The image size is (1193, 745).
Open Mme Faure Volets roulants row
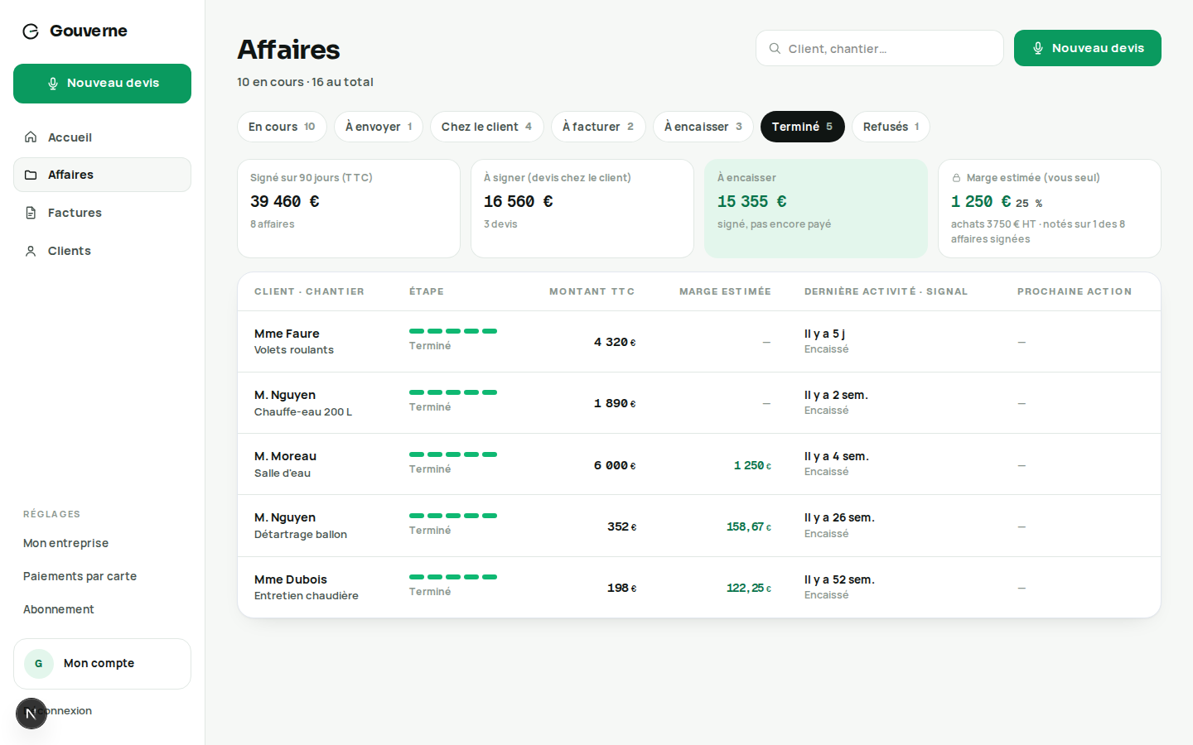click(699, 342)
